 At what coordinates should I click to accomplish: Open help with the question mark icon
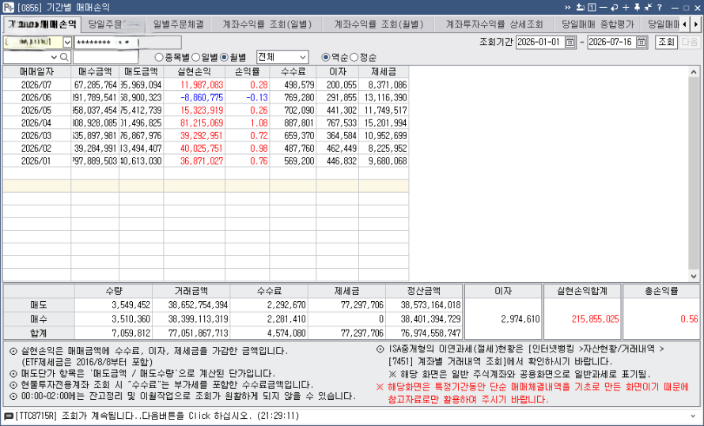tap(659, 8)
